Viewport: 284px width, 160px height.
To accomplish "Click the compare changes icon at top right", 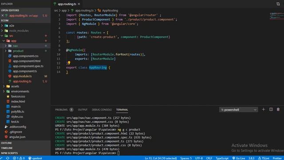I will pyautogui.click(x=278, y=4).
